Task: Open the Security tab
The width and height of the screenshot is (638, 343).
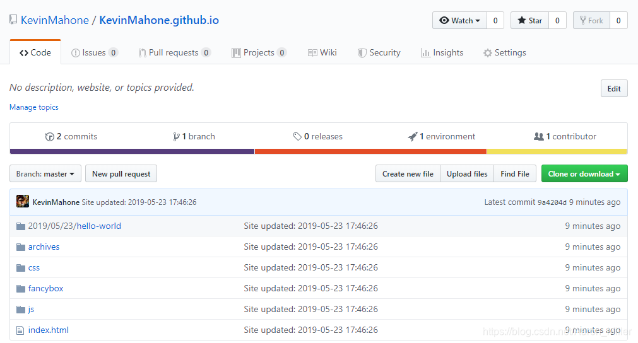Action: click(x=379, y=52)
